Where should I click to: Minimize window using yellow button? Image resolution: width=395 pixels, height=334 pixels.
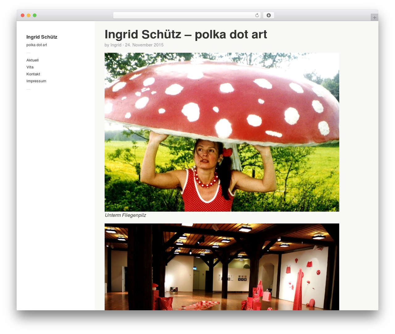point(29,15)
